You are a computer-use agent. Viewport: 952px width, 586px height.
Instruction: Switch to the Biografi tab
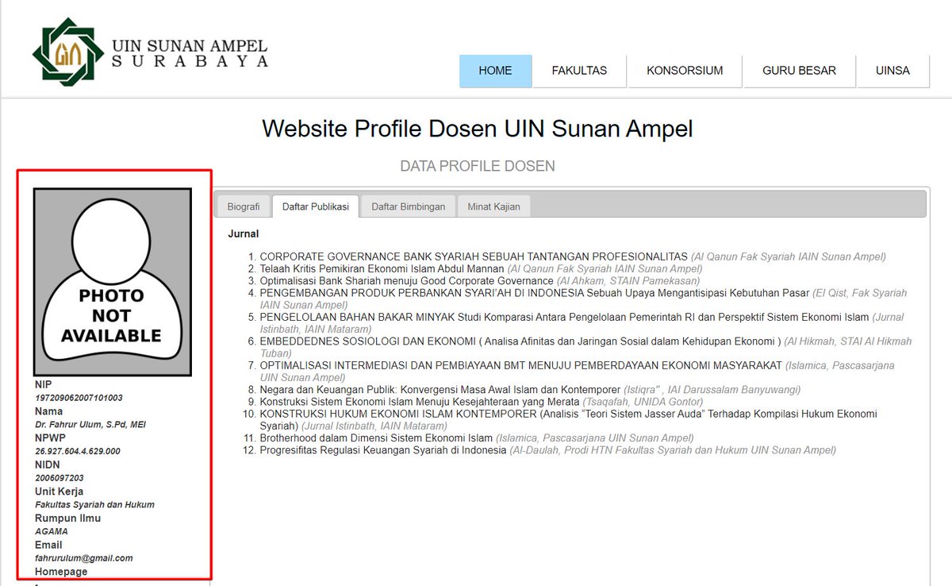click(244, 206)
